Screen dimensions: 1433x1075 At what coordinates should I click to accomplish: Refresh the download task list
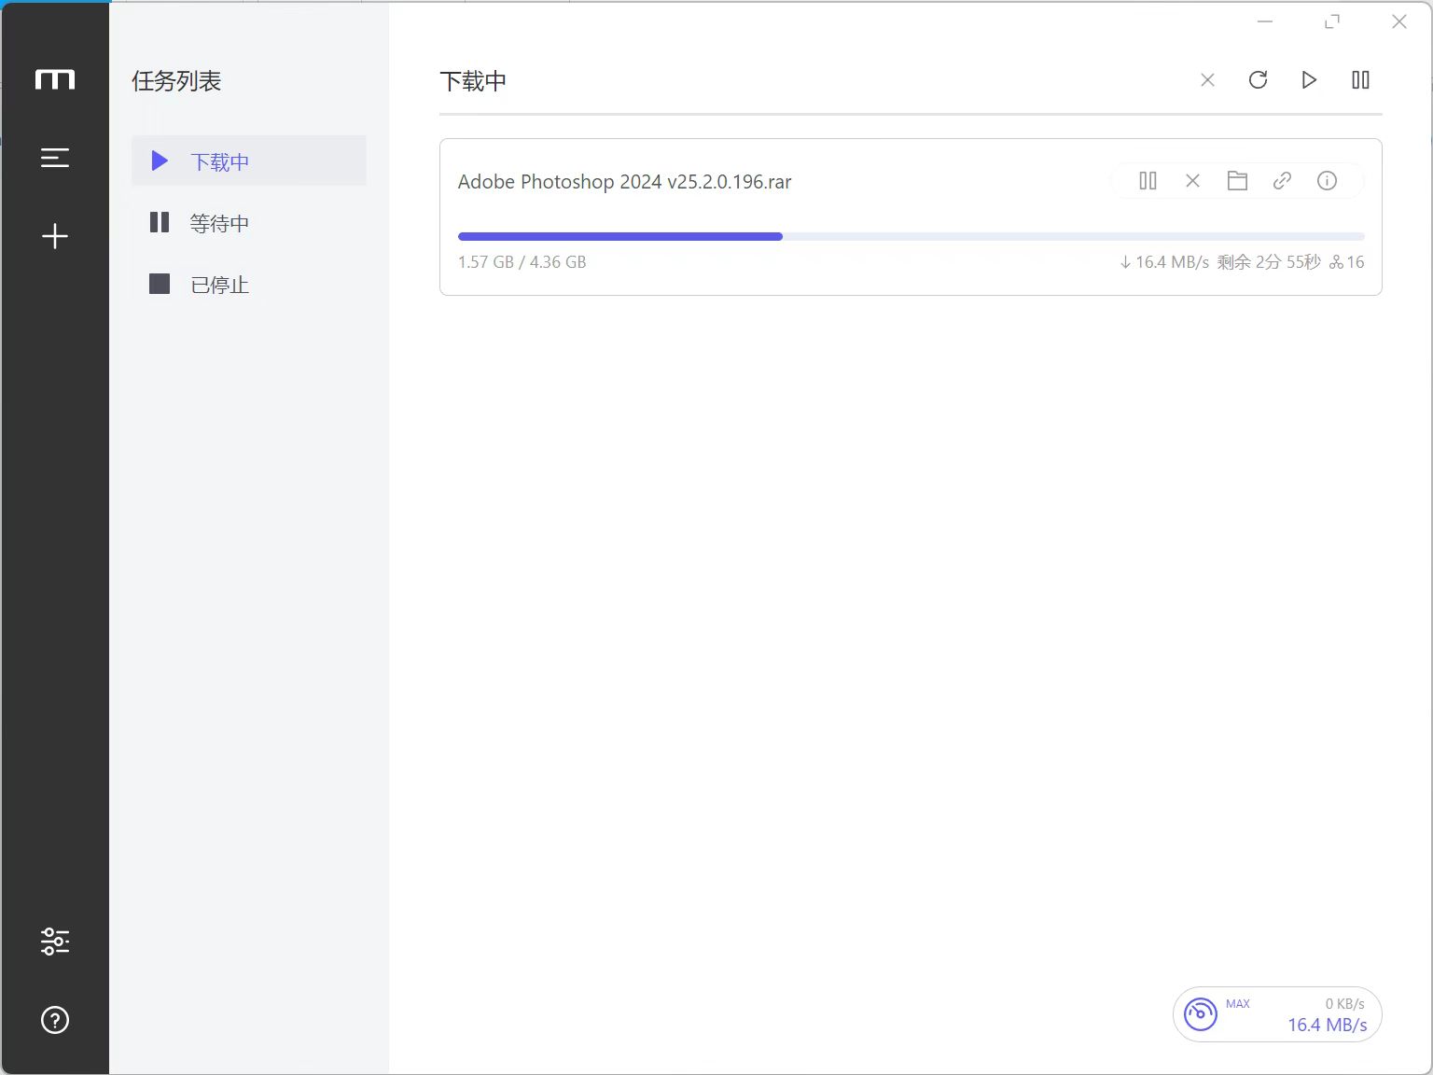[1258, 80]
